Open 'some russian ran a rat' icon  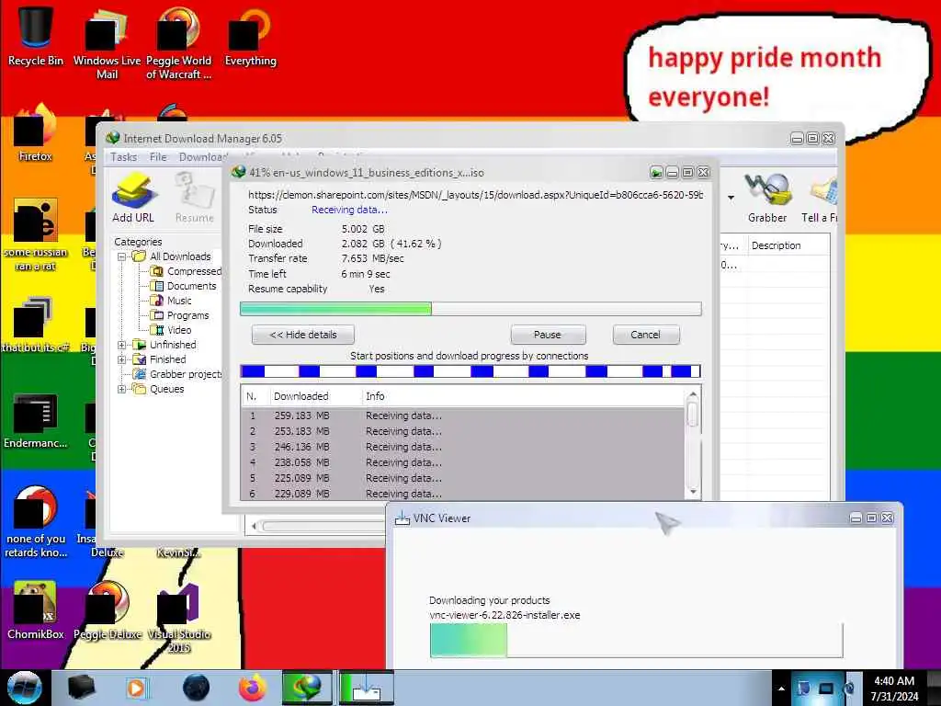36,234
